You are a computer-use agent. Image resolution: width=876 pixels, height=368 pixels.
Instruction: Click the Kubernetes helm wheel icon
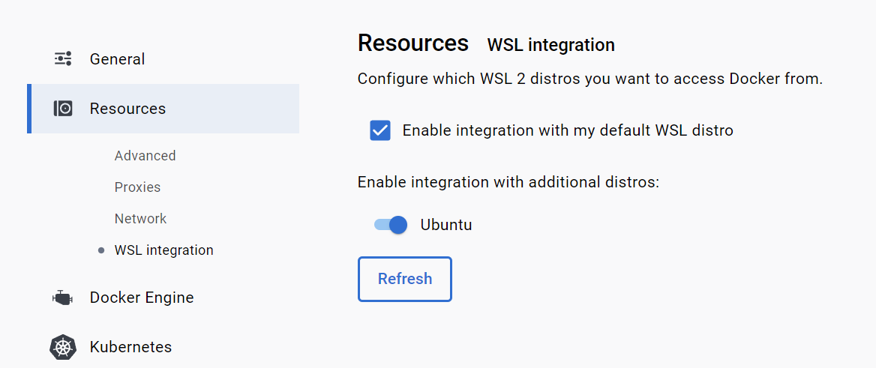[62, 347]
